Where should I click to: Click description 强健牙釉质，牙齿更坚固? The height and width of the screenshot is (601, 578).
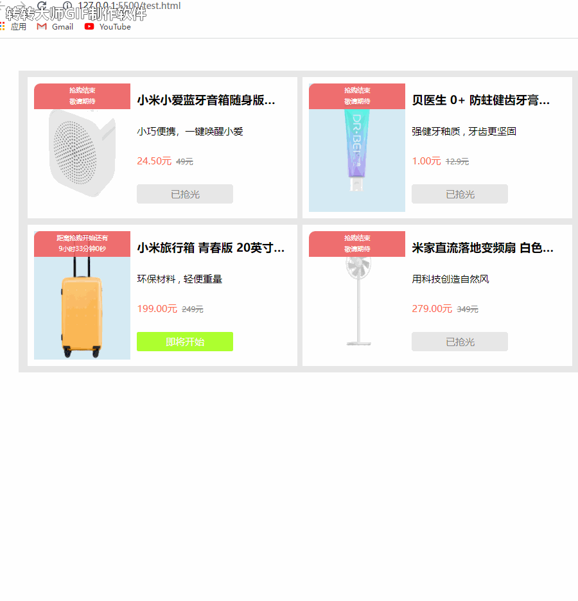click(x=464, y=132)
